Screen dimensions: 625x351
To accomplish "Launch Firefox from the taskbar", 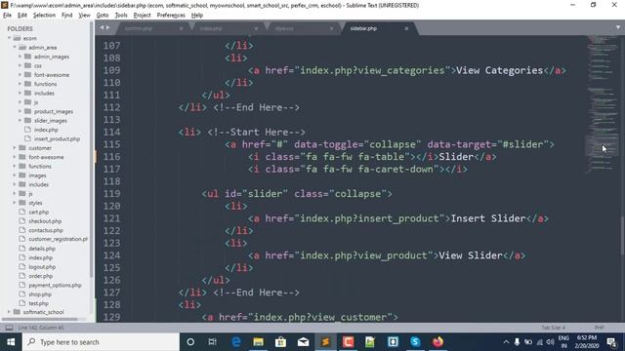I will (x=437, y=342).
